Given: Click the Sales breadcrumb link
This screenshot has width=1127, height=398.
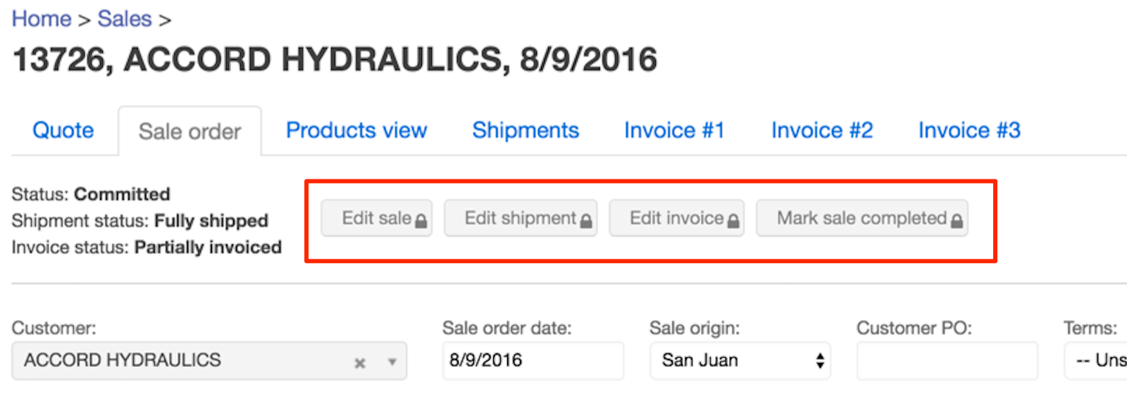Looking at the screenshot, I should click(x=125, y=19).
